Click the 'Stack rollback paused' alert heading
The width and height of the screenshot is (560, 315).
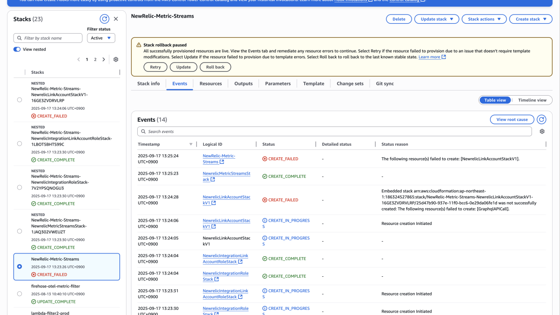165,45
